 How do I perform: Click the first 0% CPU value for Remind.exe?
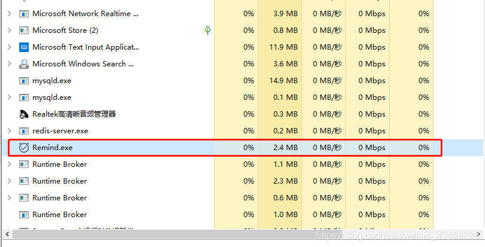[x=249, y=148]
